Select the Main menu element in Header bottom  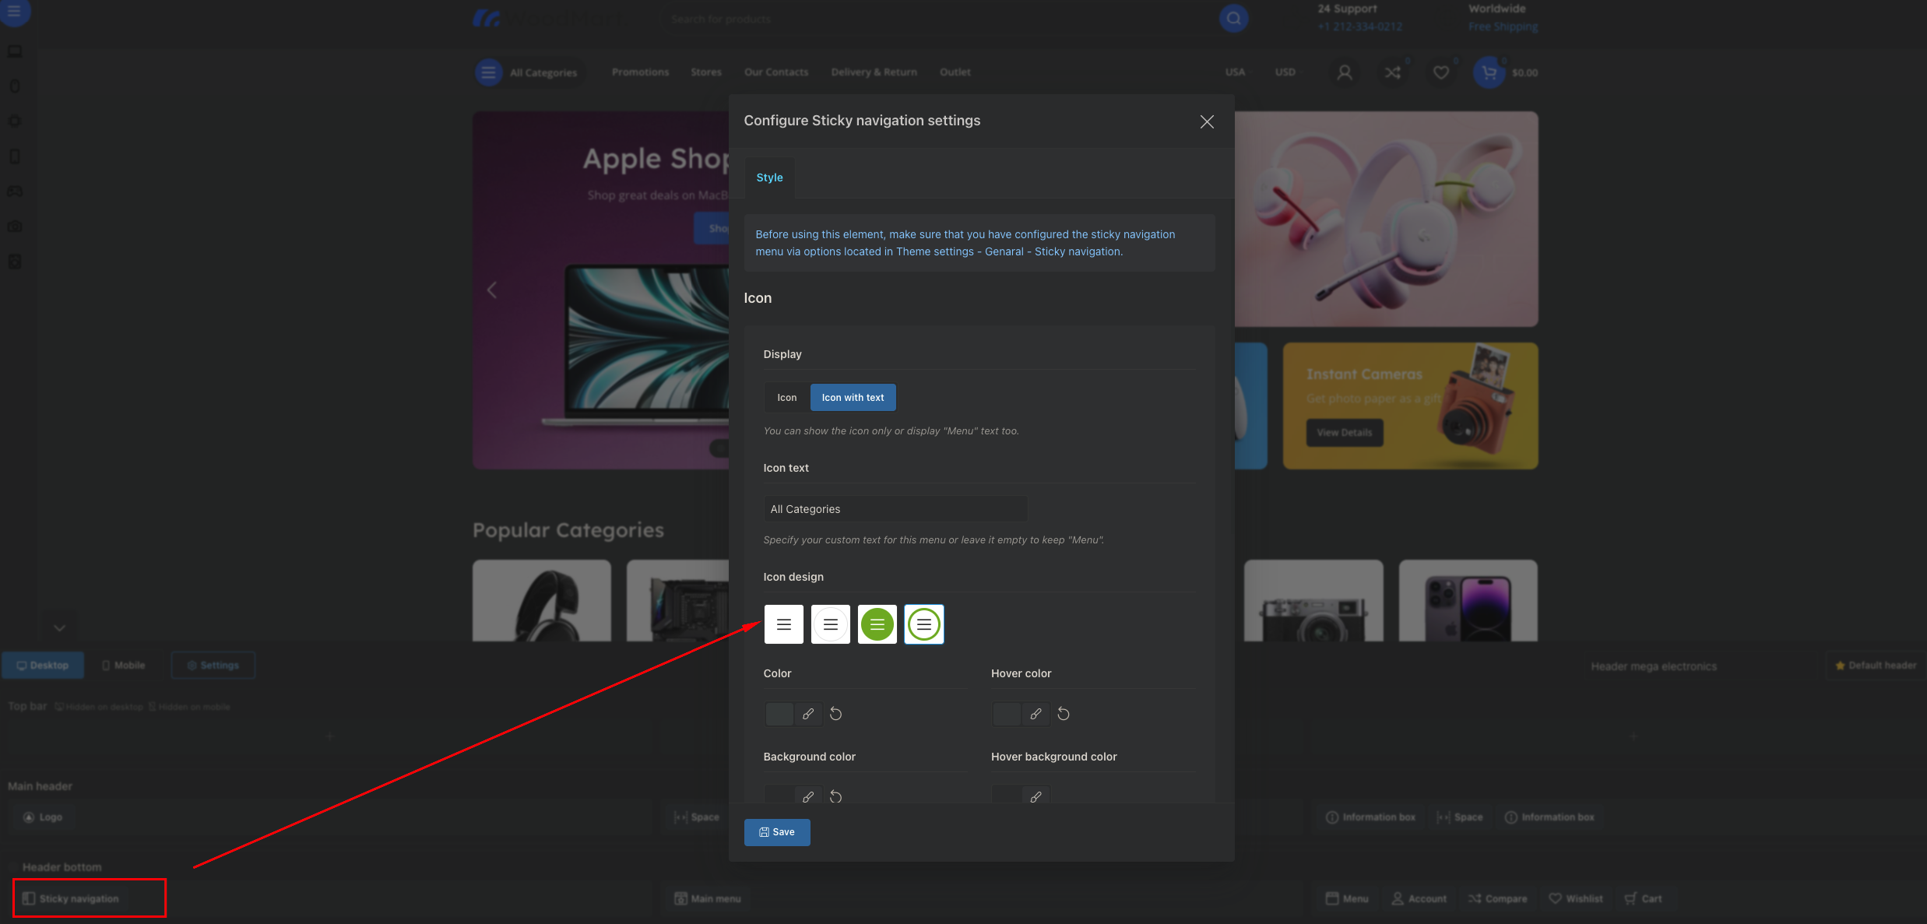(708, 898)
